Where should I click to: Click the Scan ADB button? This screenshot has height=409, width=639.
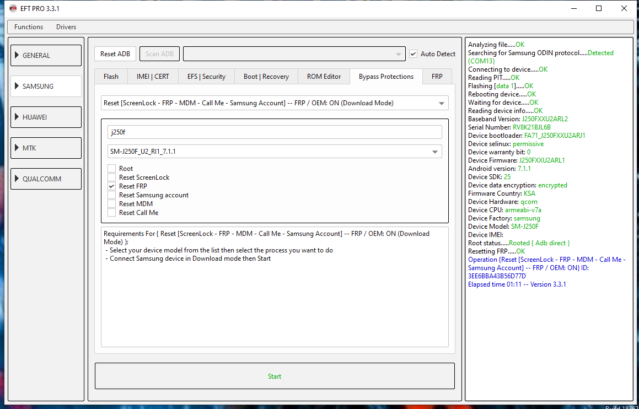coord(159,54)
